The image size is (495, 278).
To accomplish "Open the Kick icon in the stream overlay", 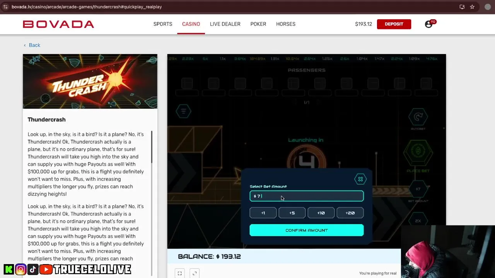I will click(x=9, y=269).
